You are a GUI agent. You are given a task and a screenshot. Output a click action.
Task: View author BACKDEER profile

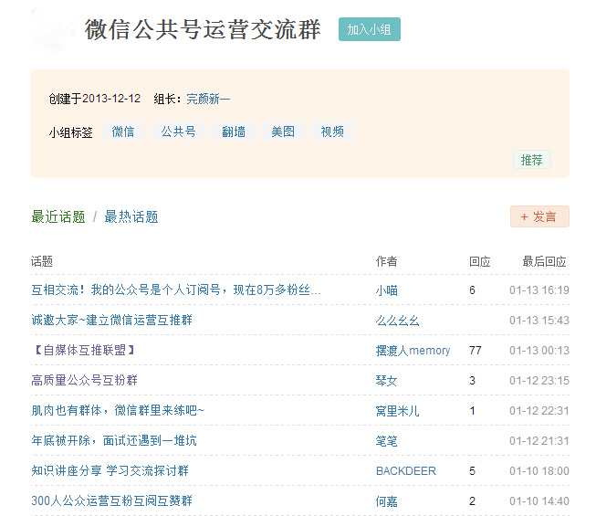point(405,471)
